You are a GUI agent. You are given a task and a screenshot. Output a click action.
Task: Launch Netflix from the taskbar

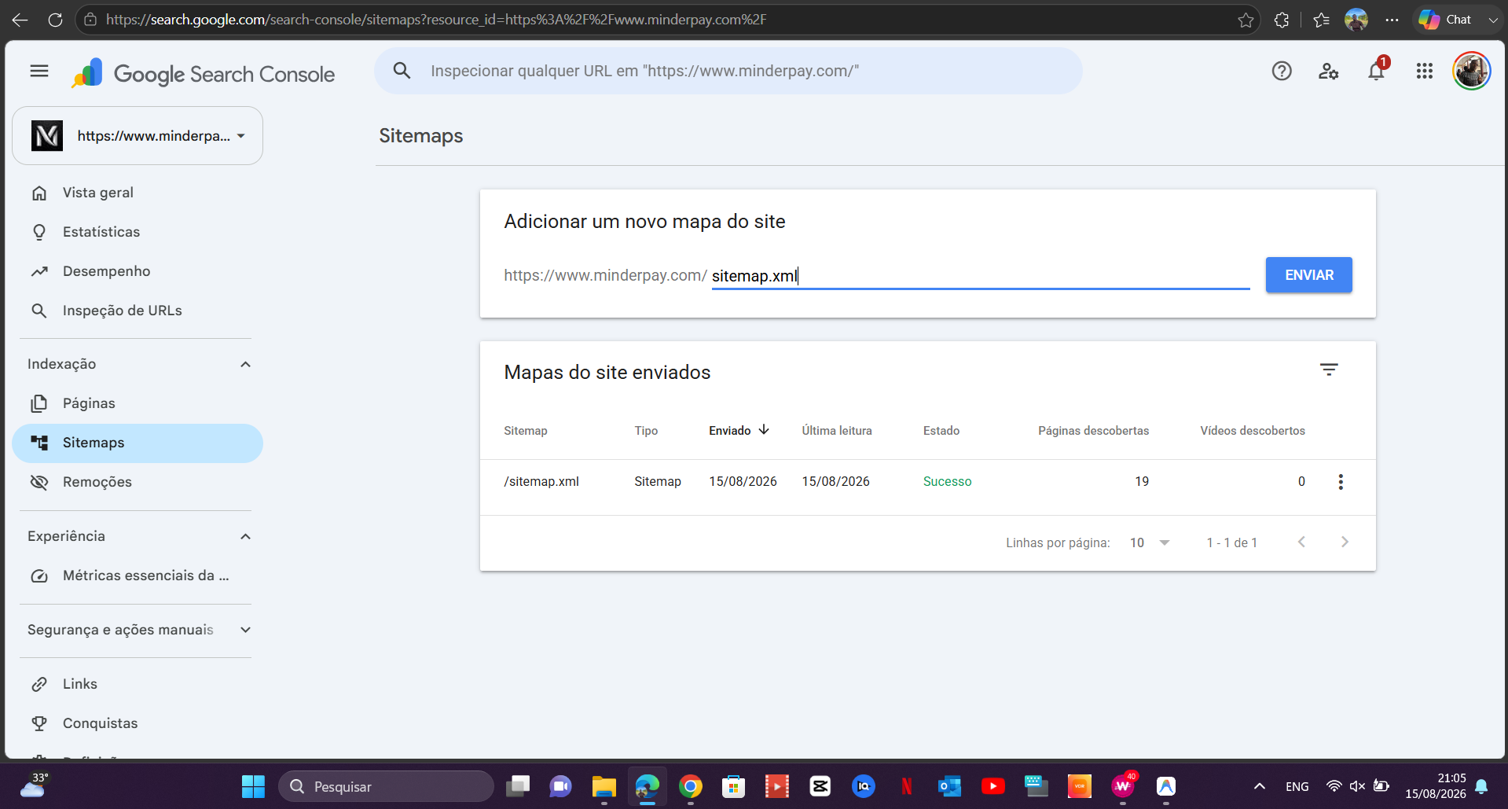coord(907,786)
